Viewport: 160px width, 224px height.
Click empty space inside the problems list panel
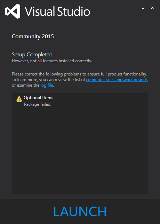(80, 150)
